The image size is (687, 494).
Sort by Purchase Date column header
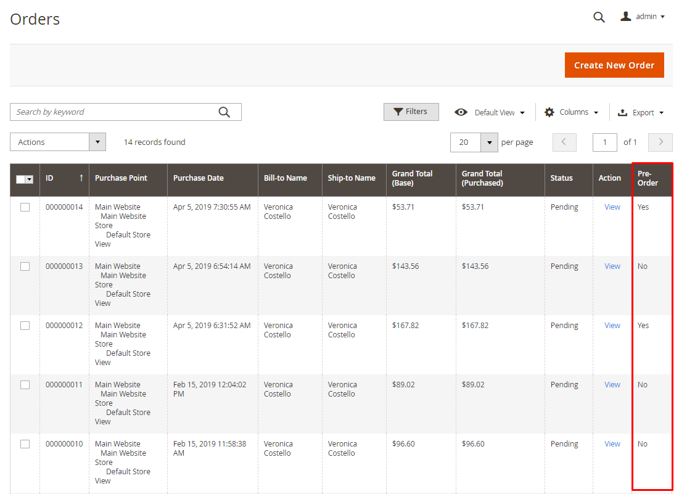coord(198,178)
